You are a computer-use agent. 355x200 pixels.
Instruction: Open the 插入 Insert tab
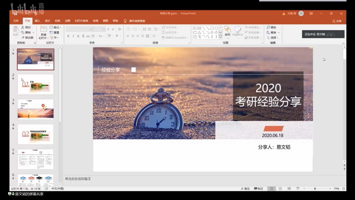click(37, 21)
